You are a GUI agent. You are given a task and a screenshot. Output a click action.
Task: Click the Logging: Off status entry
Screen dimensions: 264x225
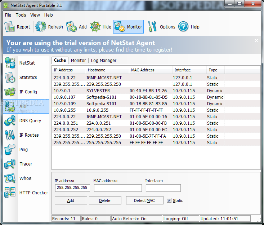pyautogui.click(x=181, y=219)
